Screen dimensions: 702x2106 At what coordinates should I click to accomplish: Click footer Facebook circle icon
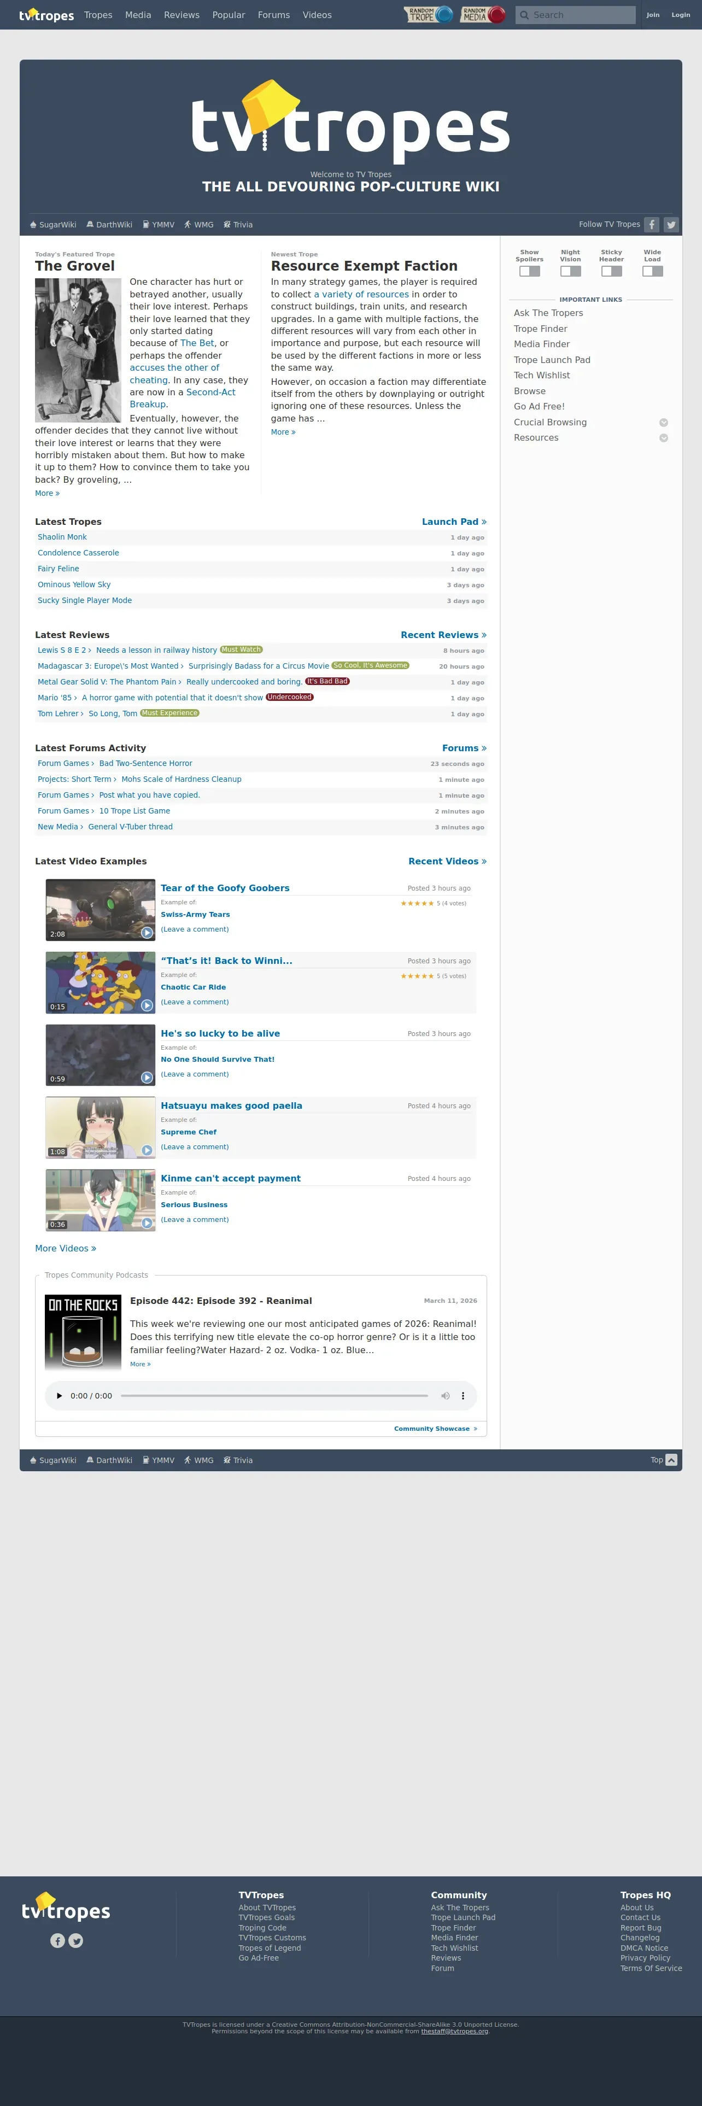[57, 1940]
